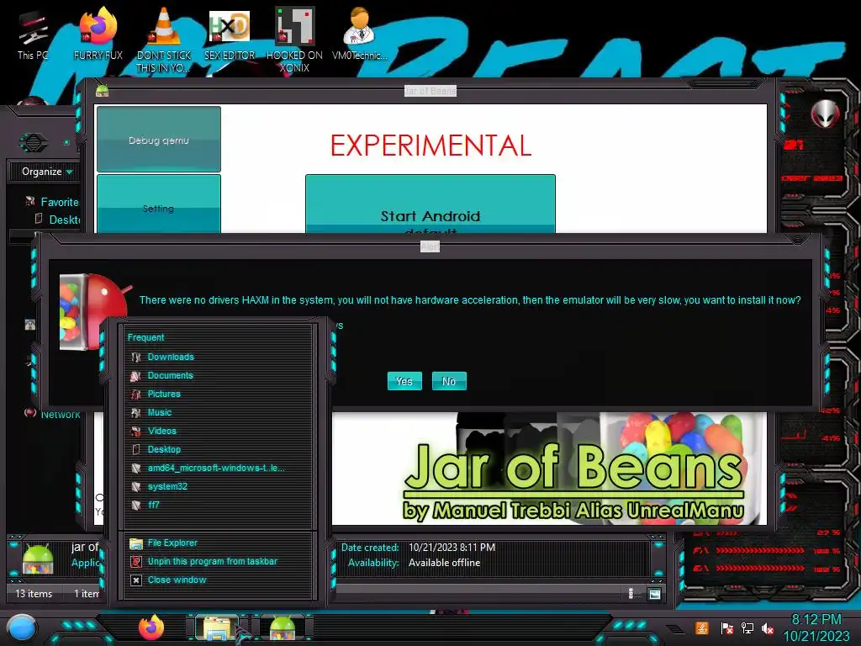The image size is (861, 646).
Task: Click the 13 items status text
Action: (34, 594)
